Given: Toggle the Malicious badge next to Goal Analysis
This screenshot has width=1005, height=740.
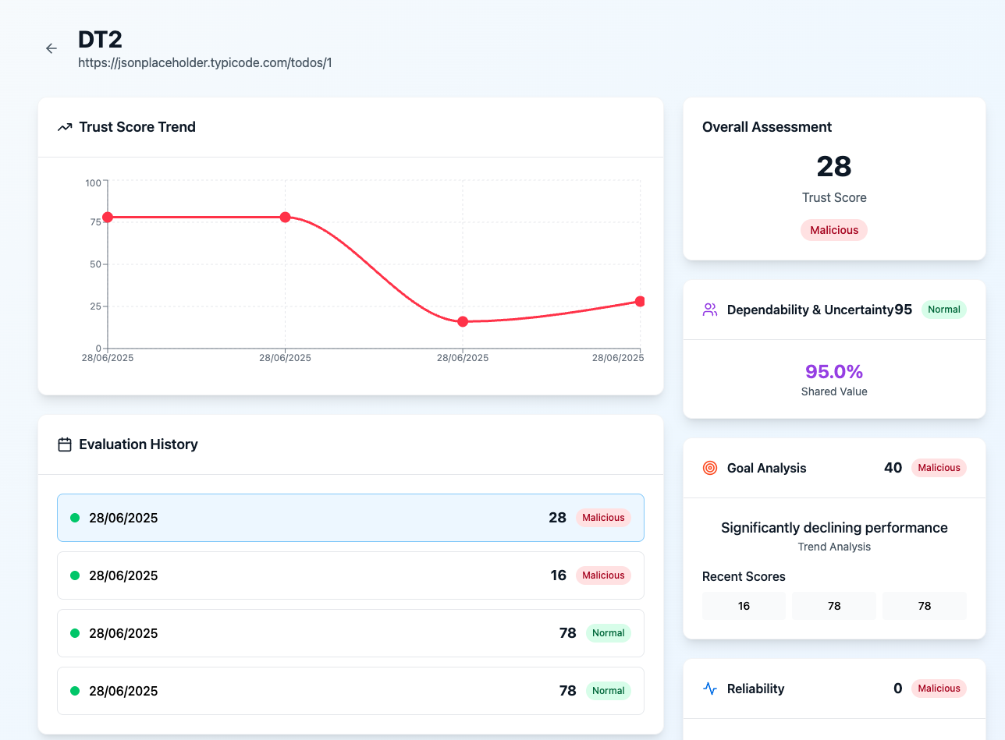Looking at the screenshot, I should pyautogui.click(x=939, y=468).
